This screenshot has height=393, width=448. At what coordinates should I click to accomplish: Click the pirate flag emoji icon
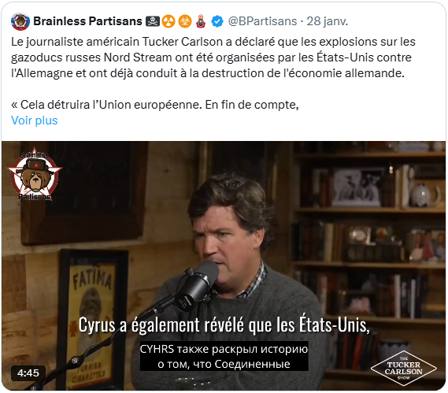(x=153, y=21)
